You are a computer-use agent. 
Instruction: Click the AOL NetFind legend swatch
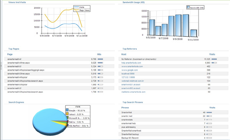pyautogui.click(x=67, y=125)
